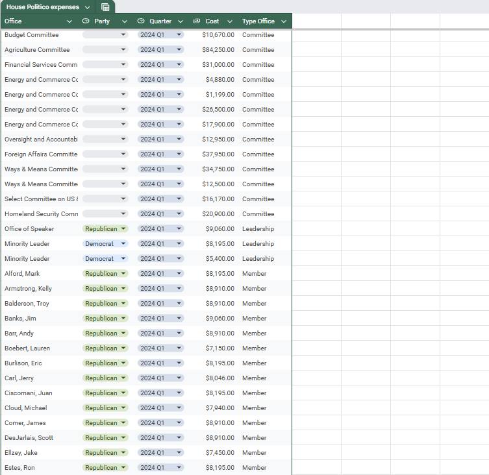This screenshot has width=489, height=475.
Task: Open House Politico expenses table menu arrow
Action: 87,7
